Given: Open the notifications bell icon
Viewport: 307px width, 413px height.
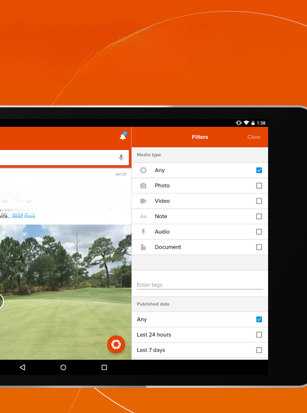Looking at the screenshot, I should 123,136.
